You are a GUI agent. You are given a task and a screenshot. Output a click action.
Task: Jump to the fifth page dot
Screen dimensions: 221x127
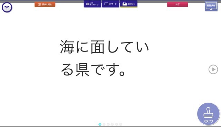pyautogui.click(x=117, y=124)
